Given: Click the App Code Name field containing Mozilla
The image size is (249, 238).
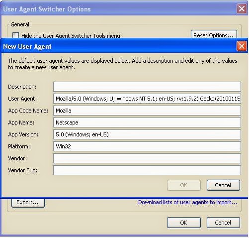Looking at the screenshot, I should (x=147, y=111).
